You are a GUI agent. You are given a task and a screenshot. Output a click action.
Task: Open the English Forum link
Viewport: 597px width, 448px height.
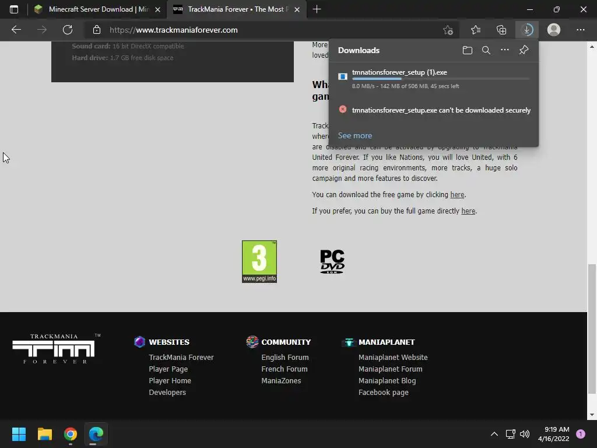pos(285,358)
